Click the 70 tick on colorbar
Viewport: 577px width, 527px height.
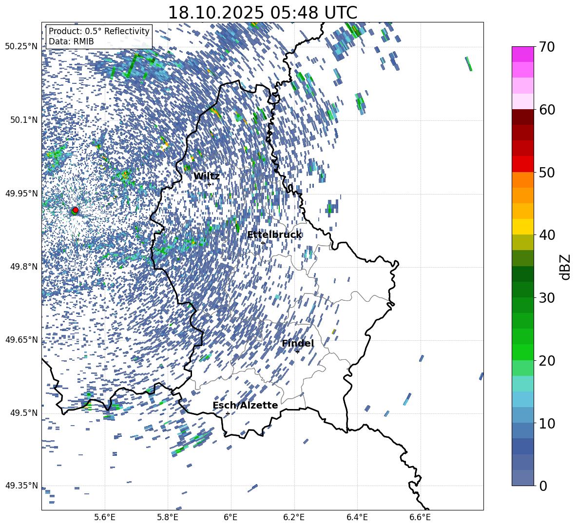click(x=547, y=47)
